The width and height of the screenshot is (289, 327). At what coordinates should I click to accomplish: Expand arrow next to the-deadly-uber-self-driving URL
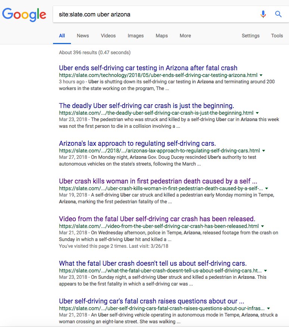pyautogui.click(x=257, y=113)
